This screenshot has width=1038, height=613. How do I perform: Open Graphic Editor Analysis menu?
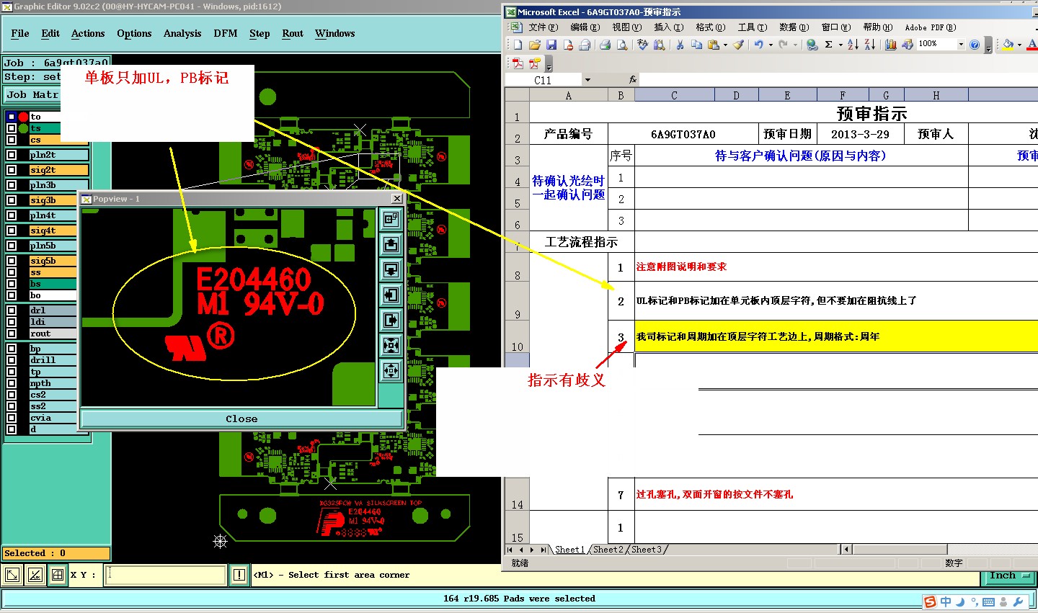click(182, 33)
